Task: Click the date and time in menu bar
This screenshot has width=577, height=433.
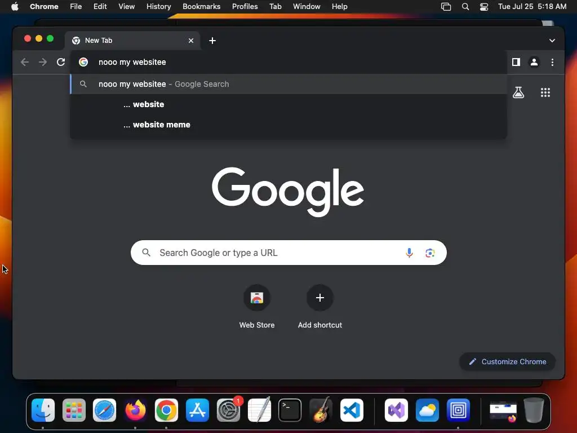Action: tap(532, 7)
